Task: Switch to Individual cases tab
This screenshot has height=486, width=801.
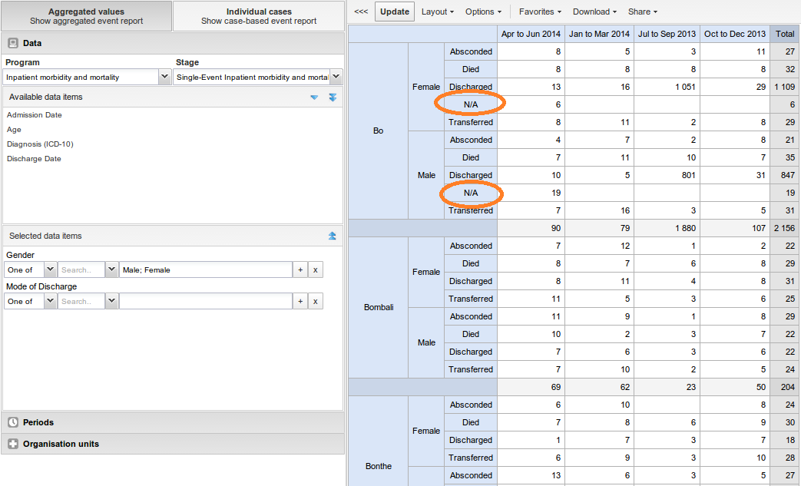Action: click(x=259, y=16)
